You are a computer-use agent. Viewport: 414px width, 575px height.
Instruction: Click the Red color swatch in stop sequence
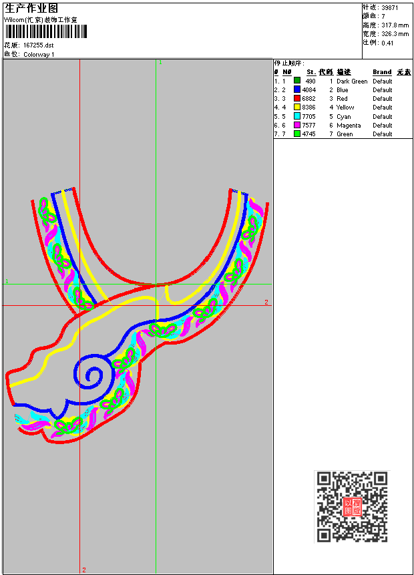tap(297, 98)
